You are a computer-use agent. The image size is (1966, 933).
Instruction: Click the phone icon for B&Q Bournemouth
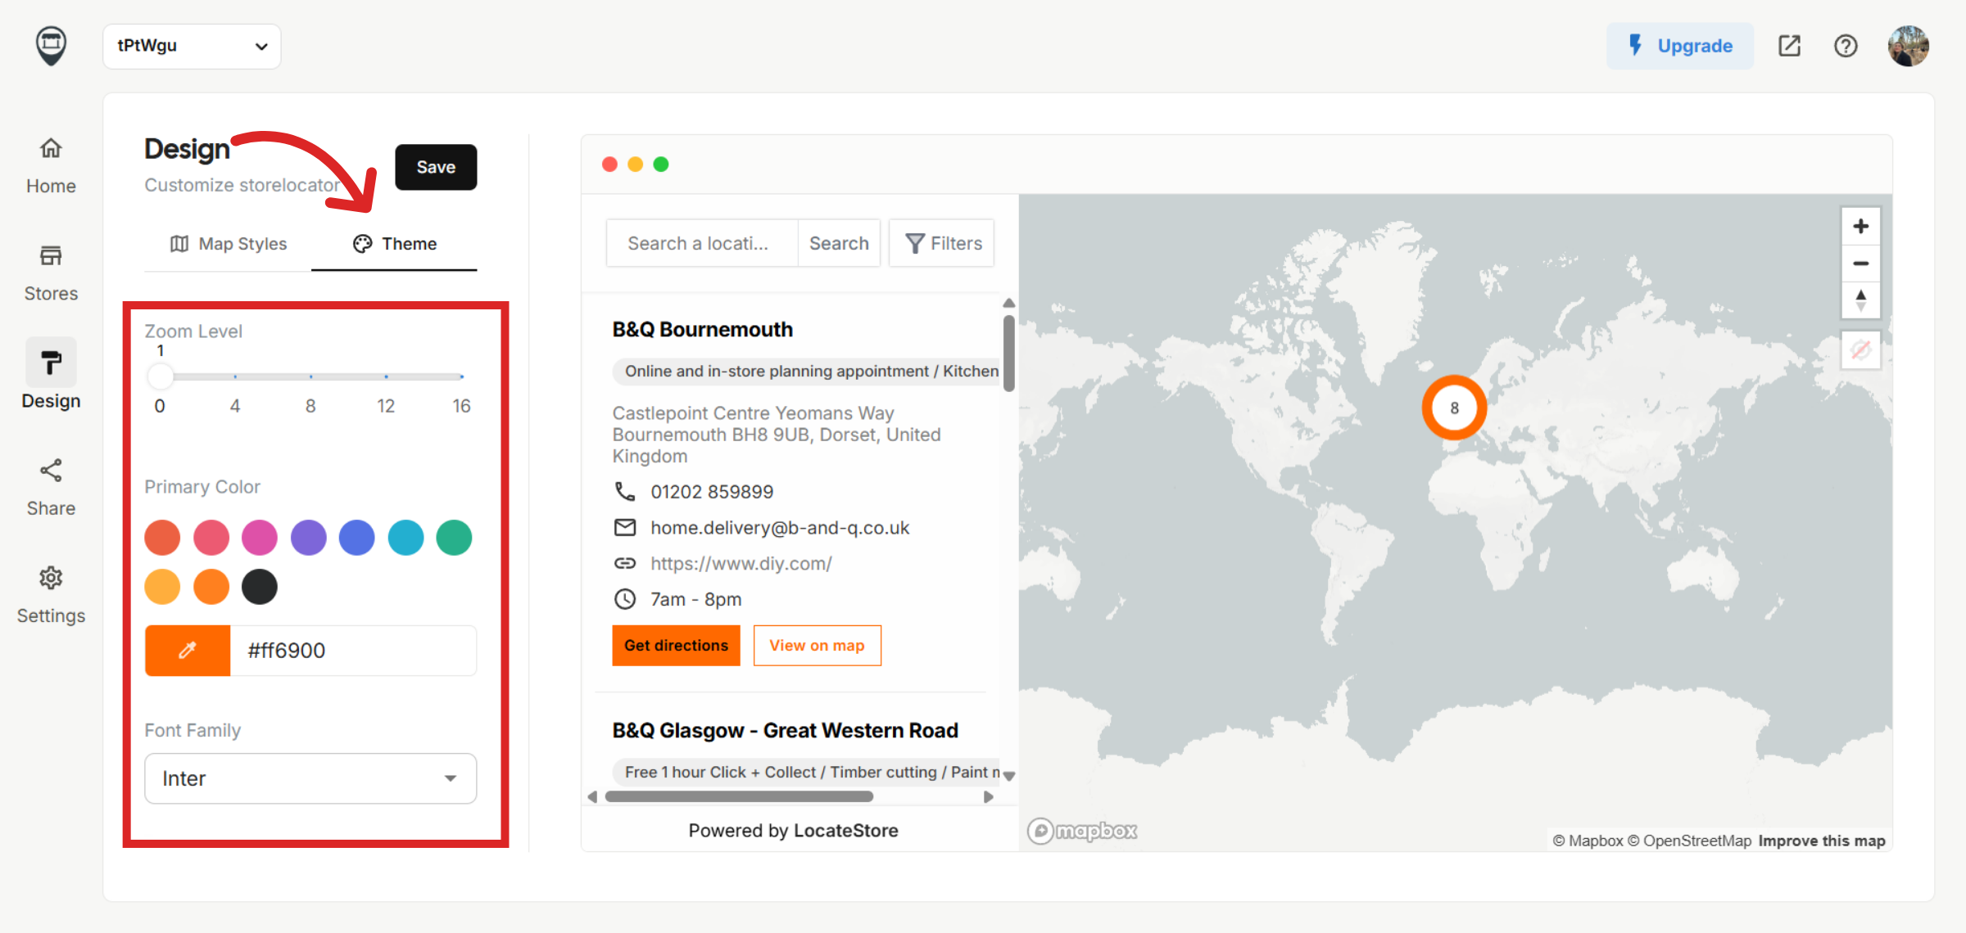click(x=625, y=491)
